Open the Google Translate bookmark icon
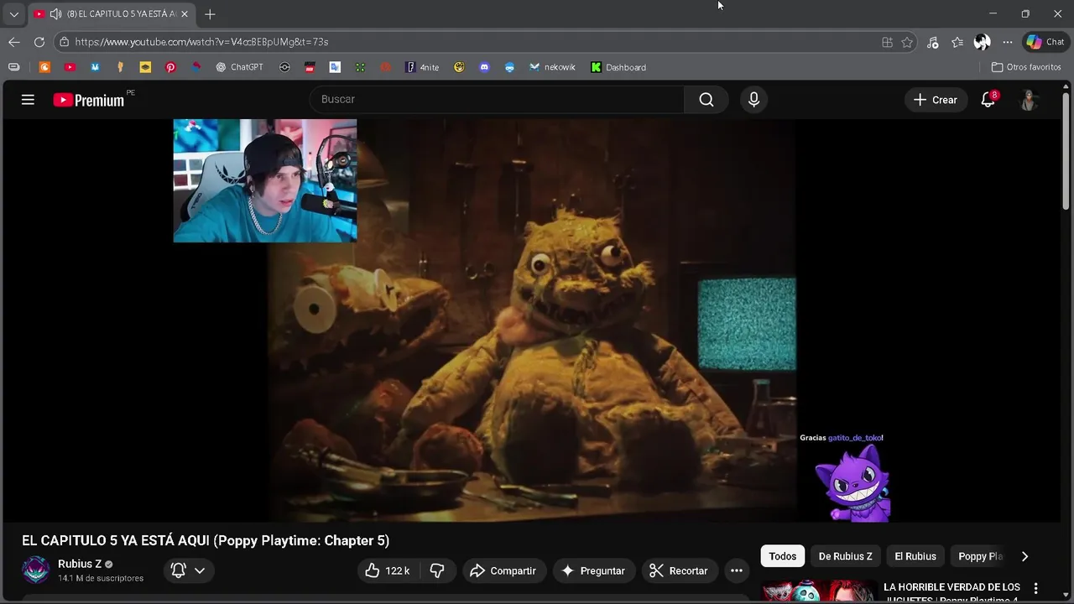The image size is (1074, 604). pos(335,67)
